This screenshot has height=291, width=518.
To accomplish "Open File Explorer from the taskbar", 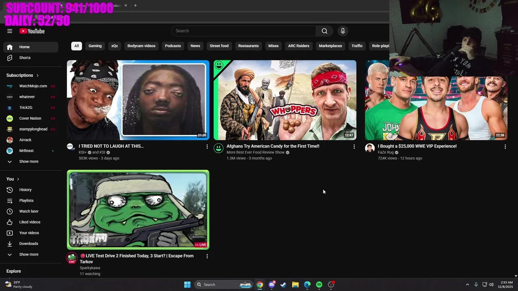I will 295,285.
